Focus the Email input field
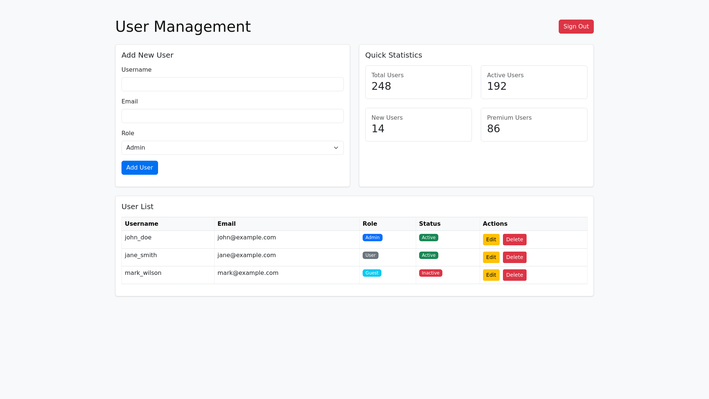 [233, 116]
